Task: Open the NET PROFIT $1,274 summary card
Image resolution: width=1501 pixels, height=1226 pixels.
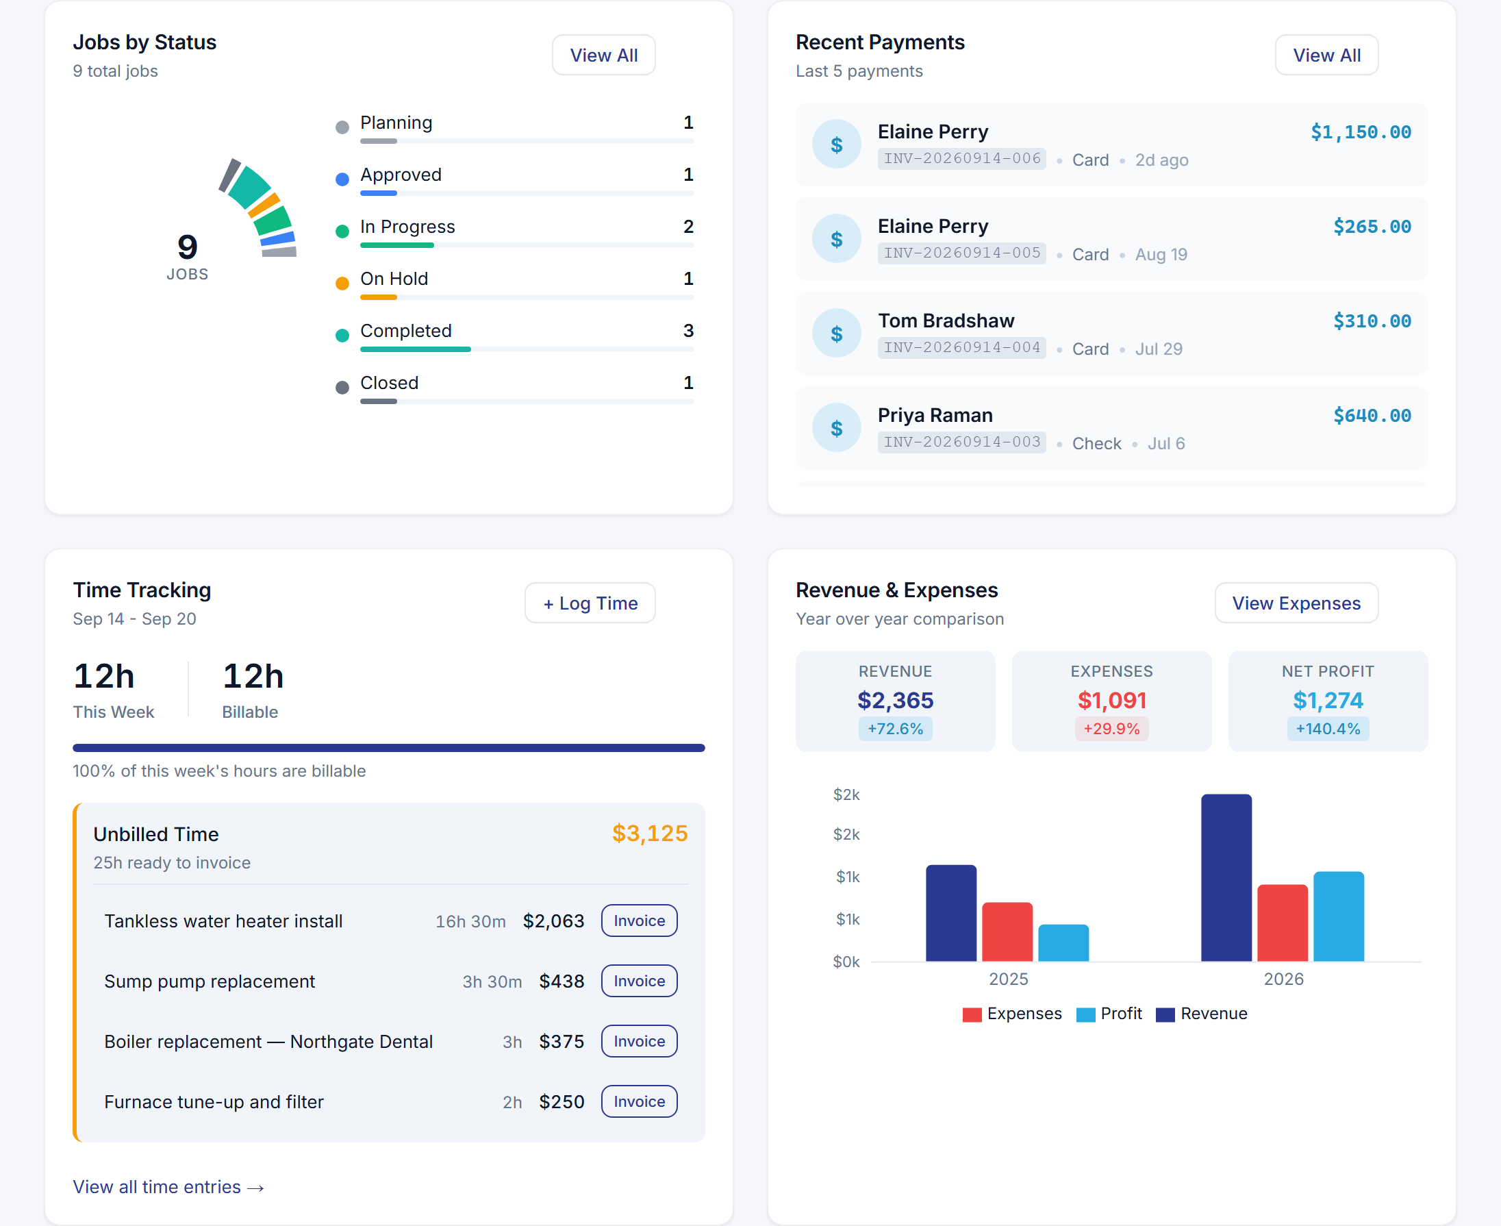Action: [x=1328, y=701]
